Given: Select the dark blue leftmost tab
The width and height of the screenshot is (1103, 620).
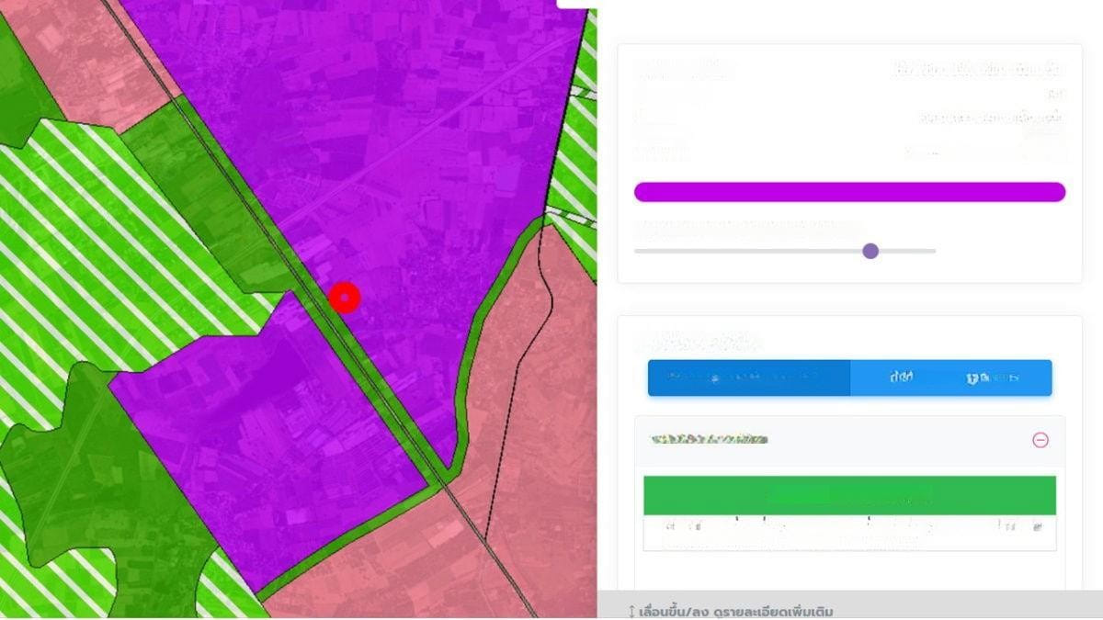Looking at the screenshot, I should point(748,378).
